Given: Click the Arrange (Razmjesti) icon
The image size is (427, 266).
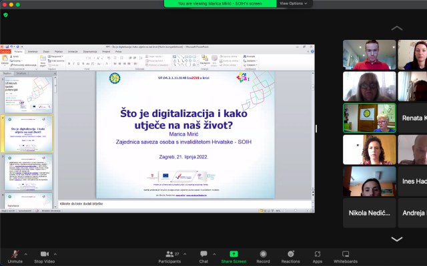Looking at the screenshot, I should click(x=205, y=58).
